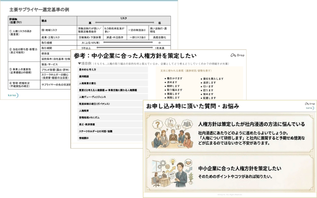Click the ステークホルダーの関心 cell
317x198 pixels.
pos(55,76)
